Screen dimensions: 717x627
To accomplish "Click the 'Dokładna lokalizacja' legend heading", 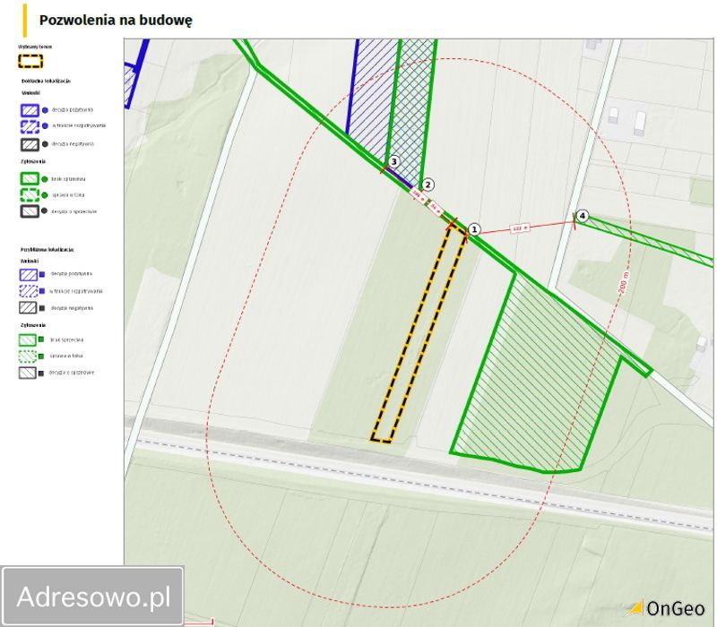I will (x=47, y=81).
